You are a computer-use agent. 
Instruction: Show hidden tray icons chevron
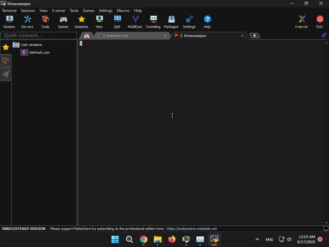257,239
